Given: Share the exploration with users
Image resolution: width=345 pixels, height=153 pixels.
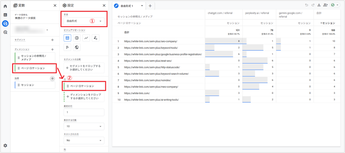Looking at the screenshot, I should click(x=326, y=5).
